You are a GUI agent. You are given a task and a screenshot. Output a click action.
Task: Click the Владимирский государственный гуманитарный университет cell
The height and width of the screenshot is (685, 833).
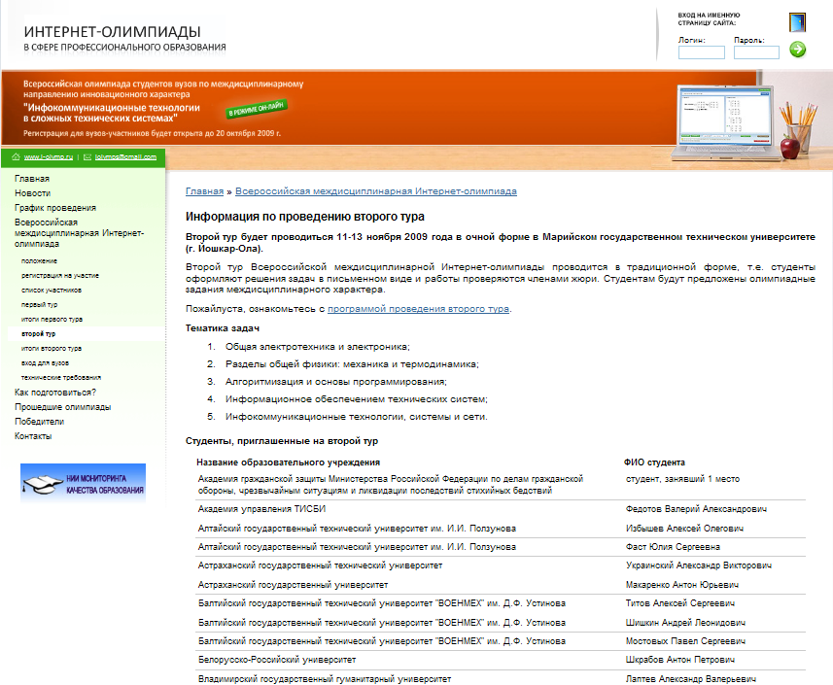pos(325,678)
